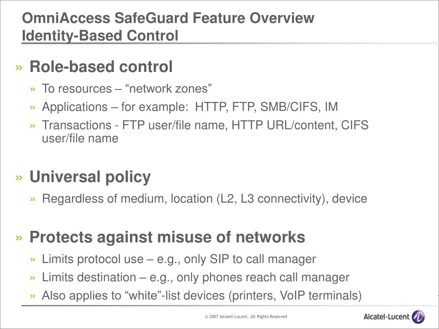Click the Role-based control heading
439x329 pixels.
click(x=101, y=67)
